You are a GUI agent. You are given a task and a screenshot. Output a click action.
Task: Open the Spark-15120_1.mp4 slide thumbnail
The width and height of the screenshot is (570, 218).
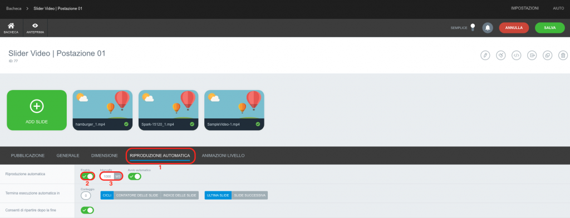(x=168, y=110)
